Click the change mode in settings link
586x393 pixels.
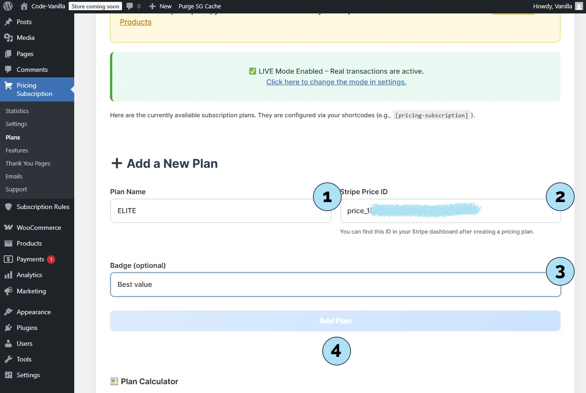point(336,82)
